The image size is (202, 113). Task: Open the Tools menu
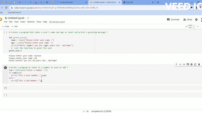[39, 22]
